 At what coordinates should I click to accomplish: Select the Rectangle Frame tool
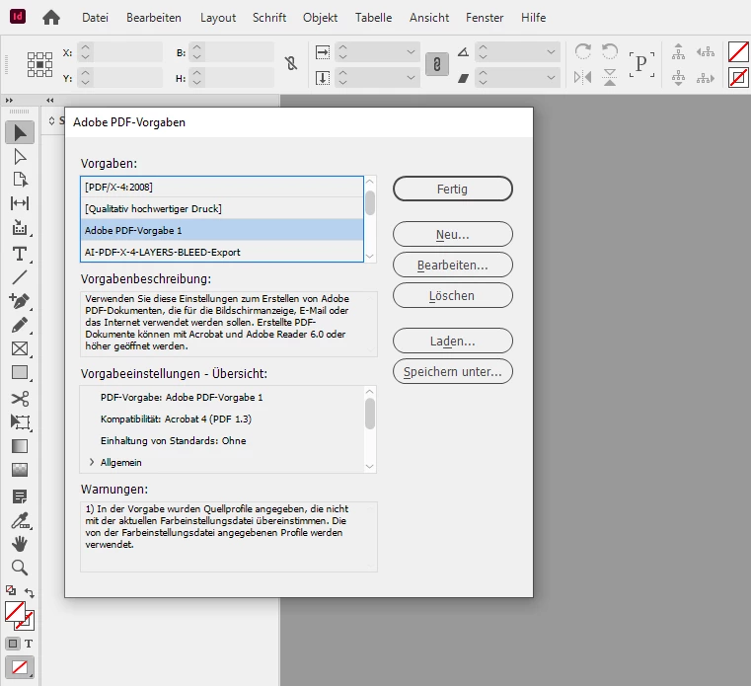coord(20,348)
